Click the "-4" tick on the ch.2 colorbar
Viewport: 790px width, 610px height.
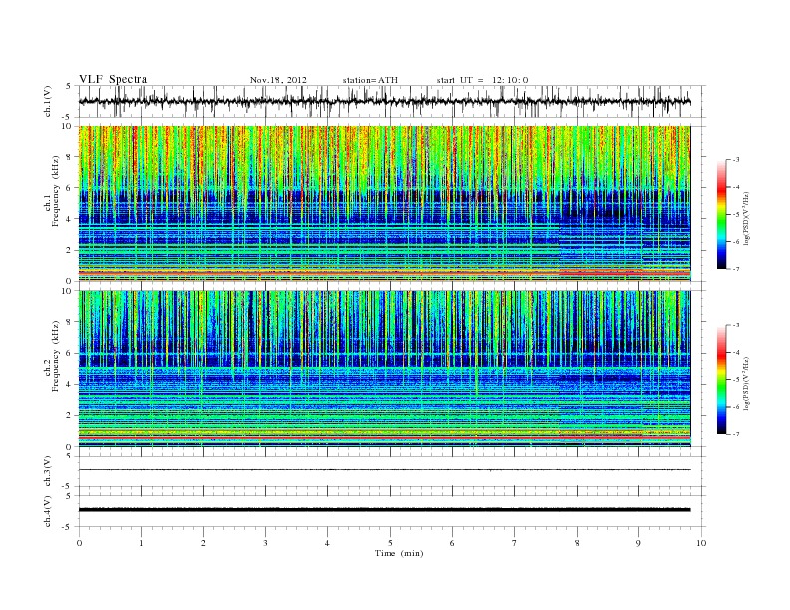(x=736, y=352)
